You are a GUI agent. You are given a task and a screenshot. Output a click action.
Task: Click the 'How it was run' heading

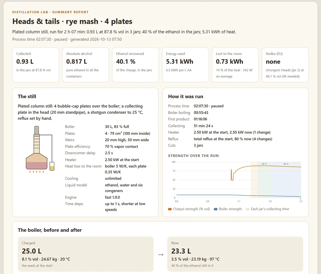click(x=186, y=96)
